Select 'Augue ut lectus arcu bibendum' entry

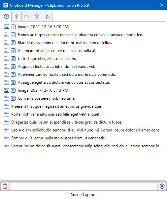83,67
